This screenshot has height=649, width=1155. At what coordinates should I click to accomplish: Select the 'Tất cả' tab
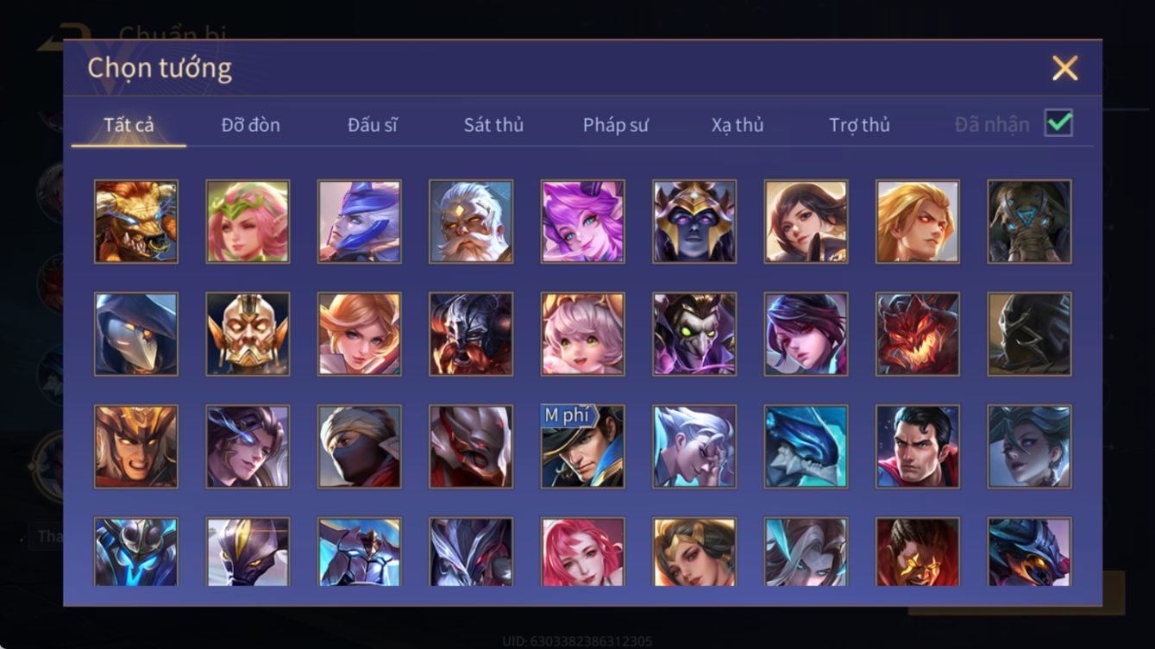tap(129, 125)
